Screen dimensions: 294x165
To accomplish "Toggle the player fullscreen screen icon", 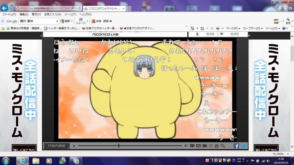I will (x=205, y=146).
